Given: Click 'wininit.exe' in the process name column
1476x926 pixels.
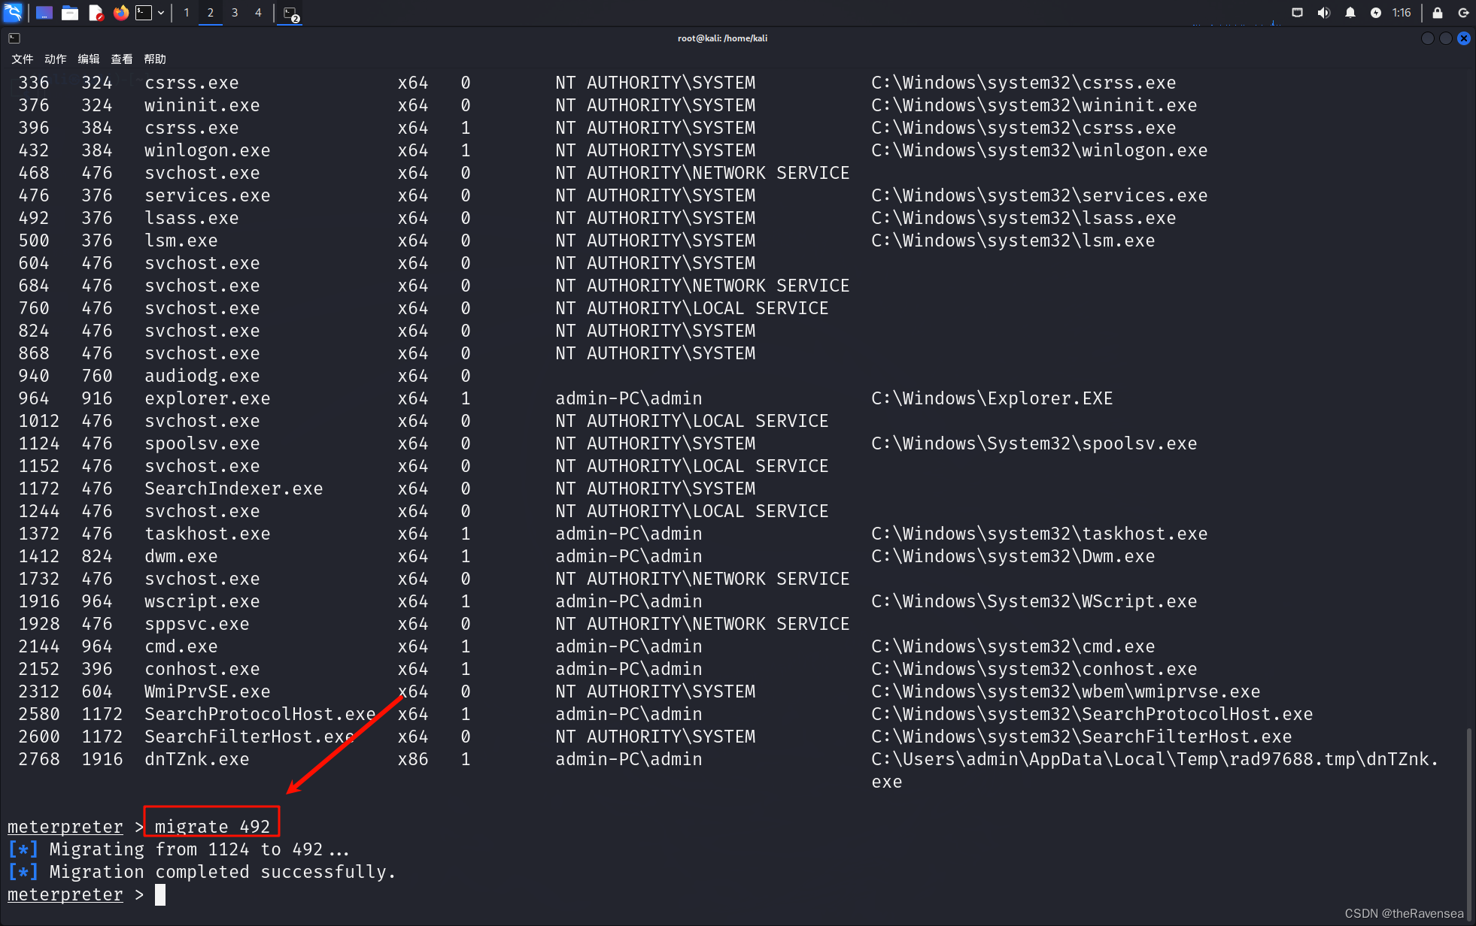Looking at the screenshot, I should point(202,105).
